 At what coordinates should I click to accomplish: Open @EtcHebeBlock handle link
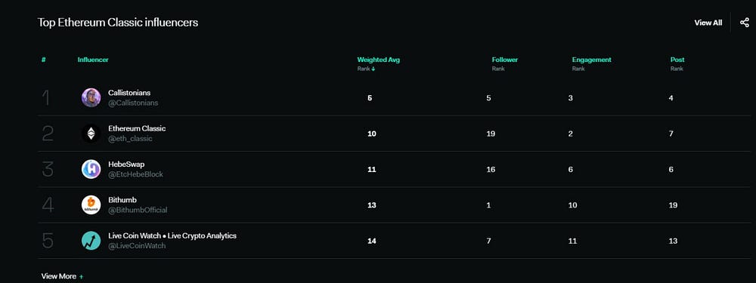click(135, 174)
